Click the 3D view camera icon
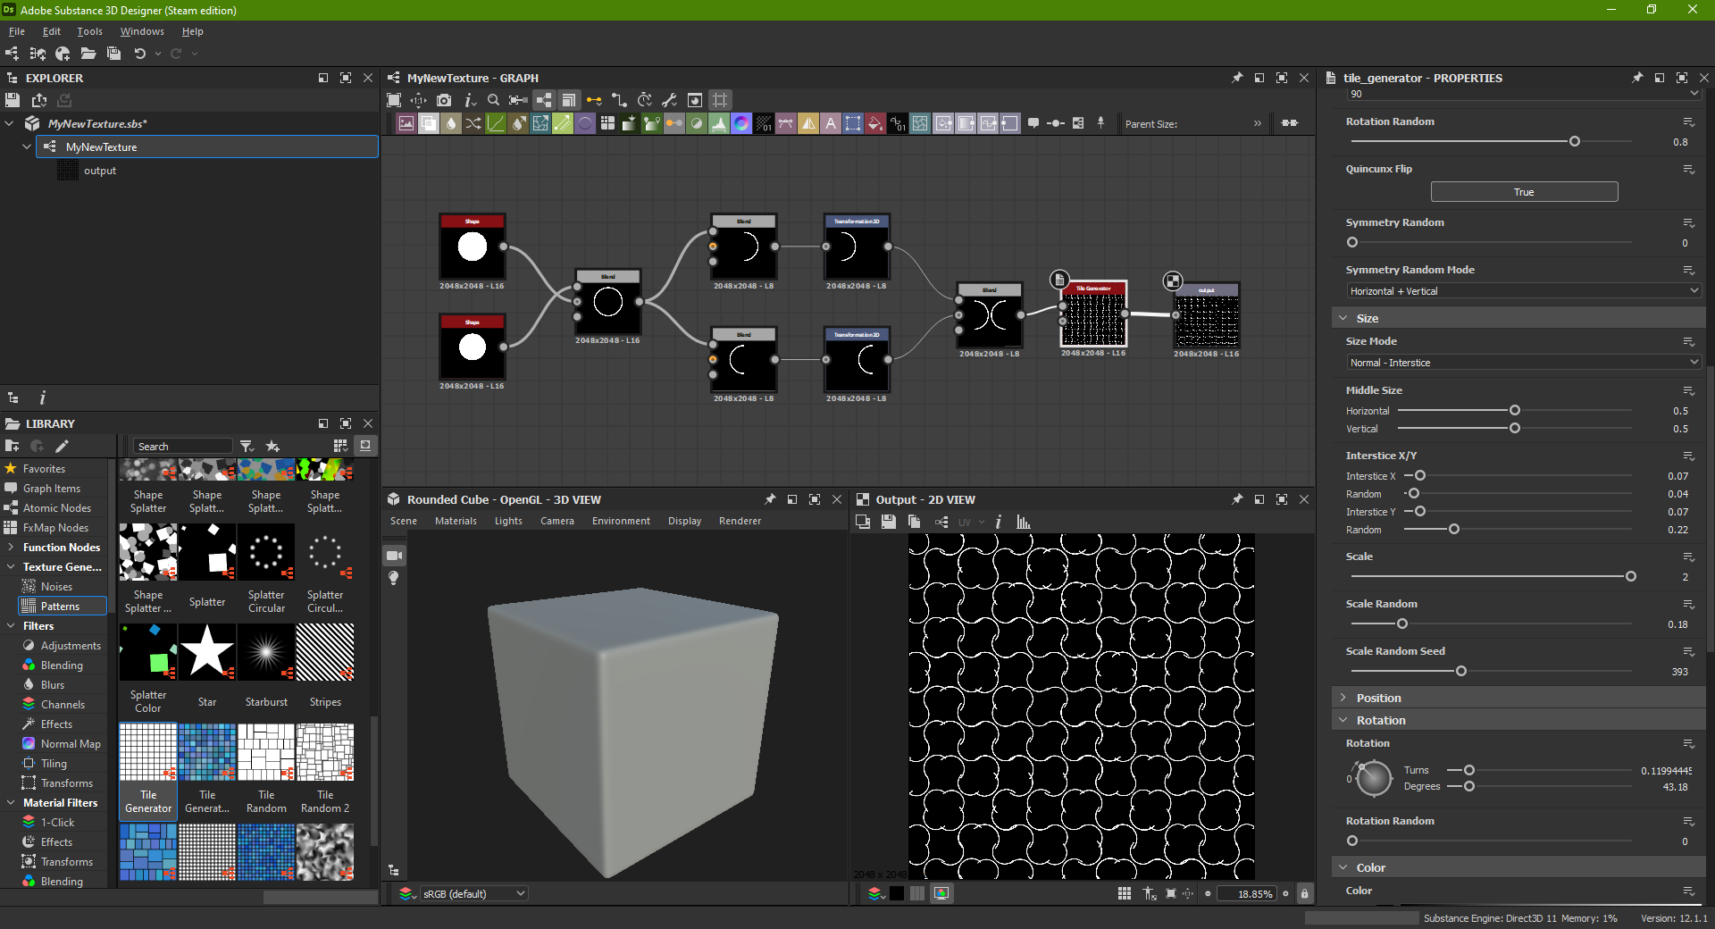Image resolution: width=1715 pixels, height=929 pixels. click(394, 556)
